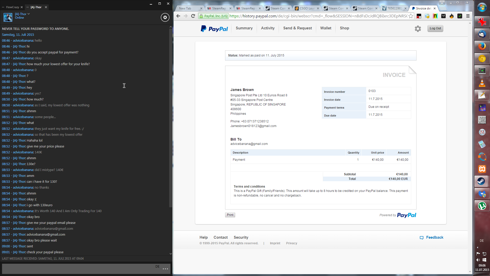
Task: Click the browser back arrow
Action: [178, 16]
